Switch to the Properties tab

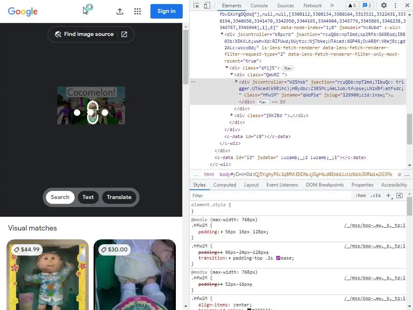(363, 185)
